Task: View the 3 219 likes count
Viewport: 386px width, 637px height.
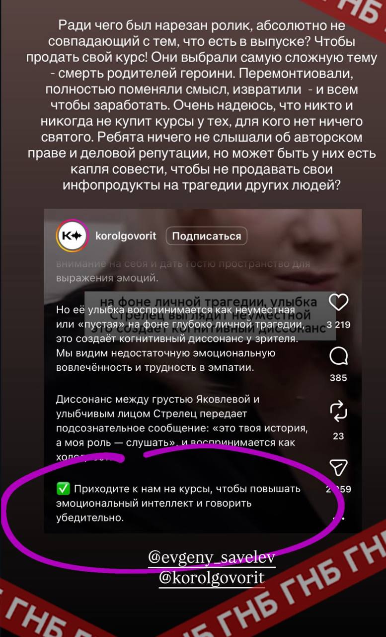Action: click(338, 325)
